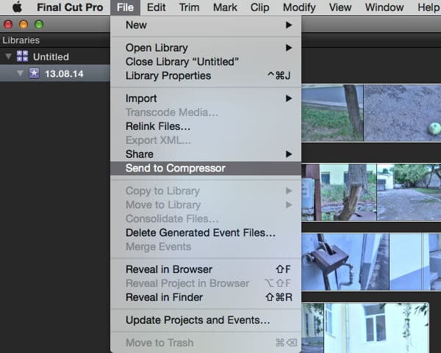The width and height of the screenshot is (441, 353).
Task: Click the green zoom window button
Action: pos(39,24)
